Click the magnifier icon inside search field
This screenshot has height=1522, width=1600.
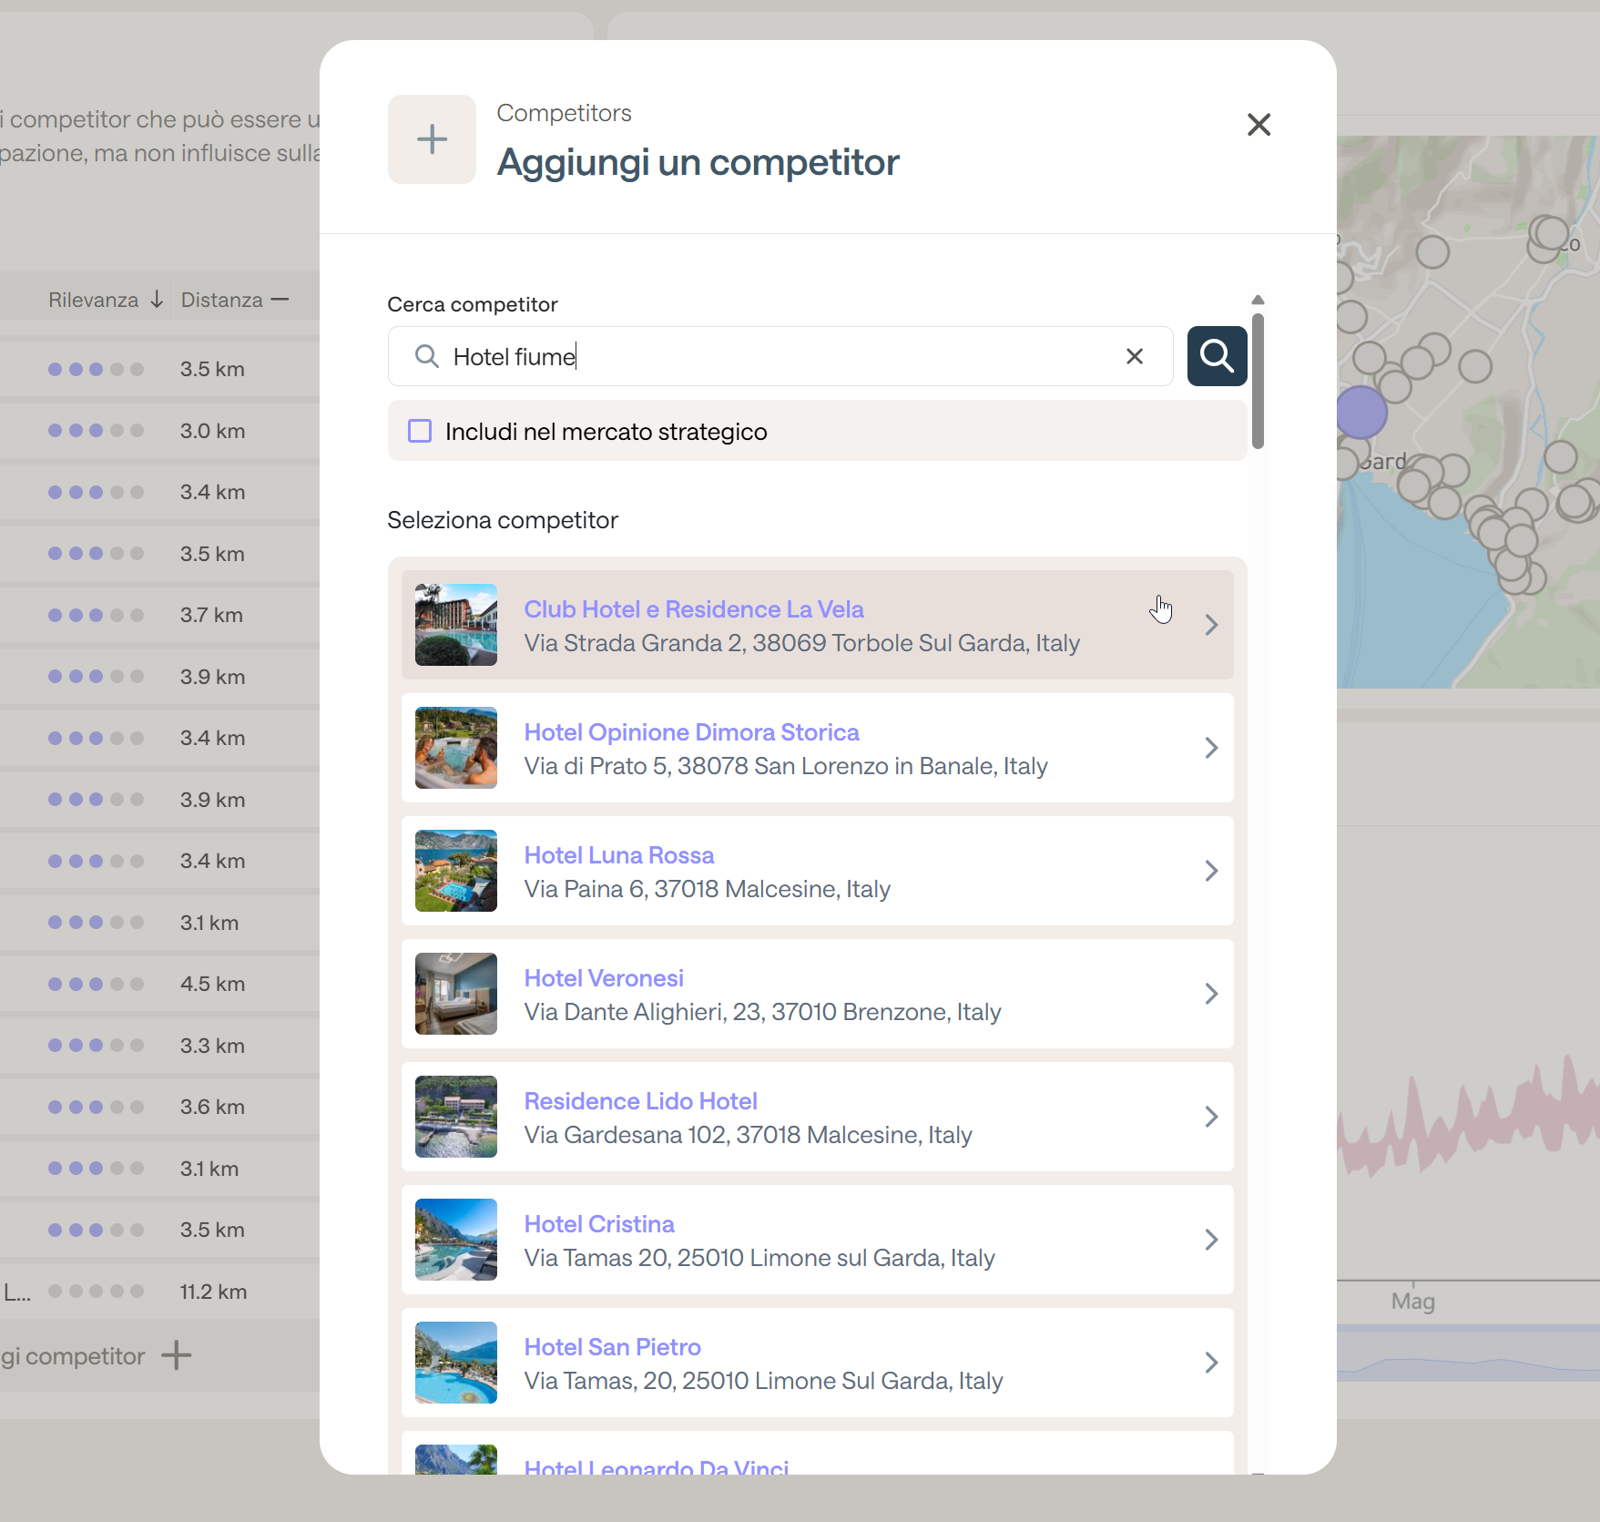pyautogui.click(x=426, y=356)
